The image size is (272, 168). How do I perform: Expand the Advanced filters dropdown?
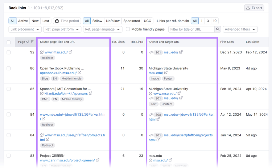[x=240, y=29]
